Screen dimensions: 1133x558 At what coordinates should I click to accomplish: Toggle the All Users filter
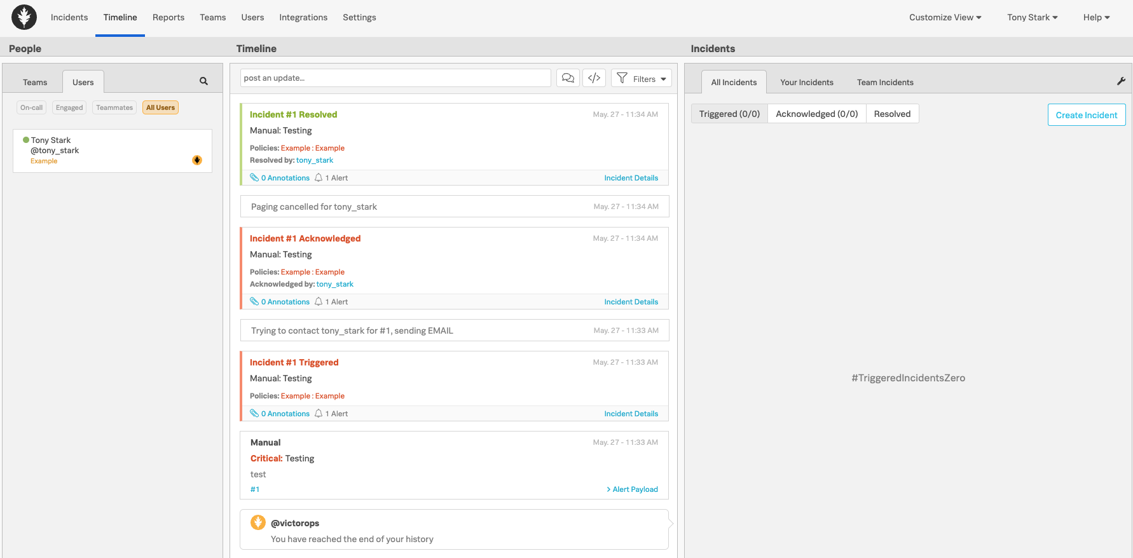[x=160, y=107]
